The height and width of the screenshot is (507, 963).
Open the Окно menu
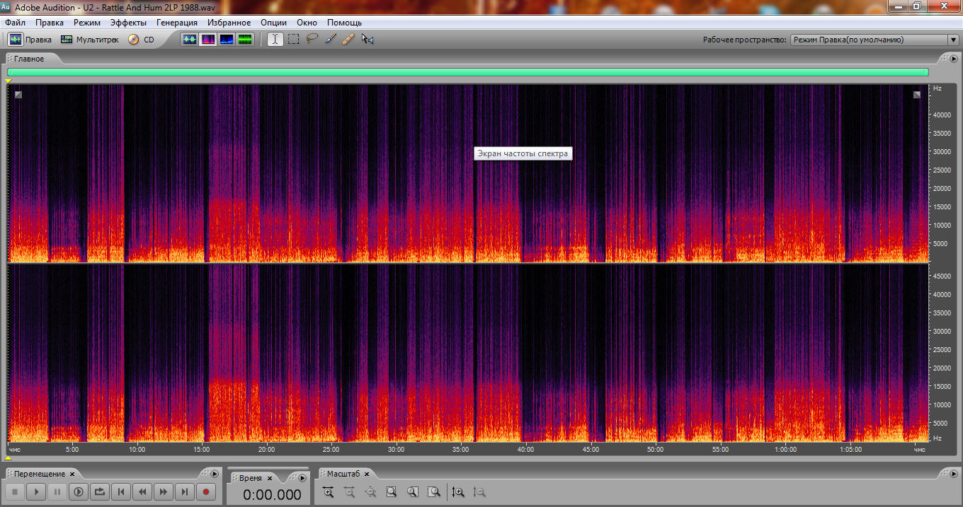tap(307, 23)
